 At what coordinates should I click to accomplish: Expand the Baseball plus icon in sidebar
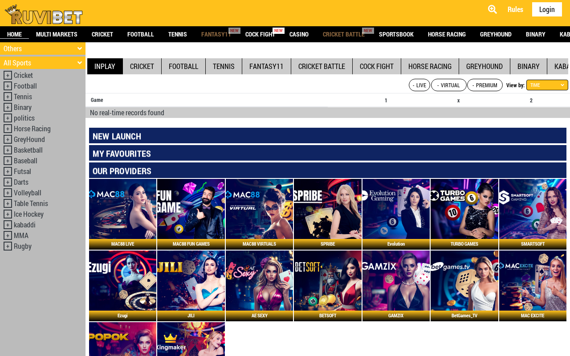coord(8,161)
